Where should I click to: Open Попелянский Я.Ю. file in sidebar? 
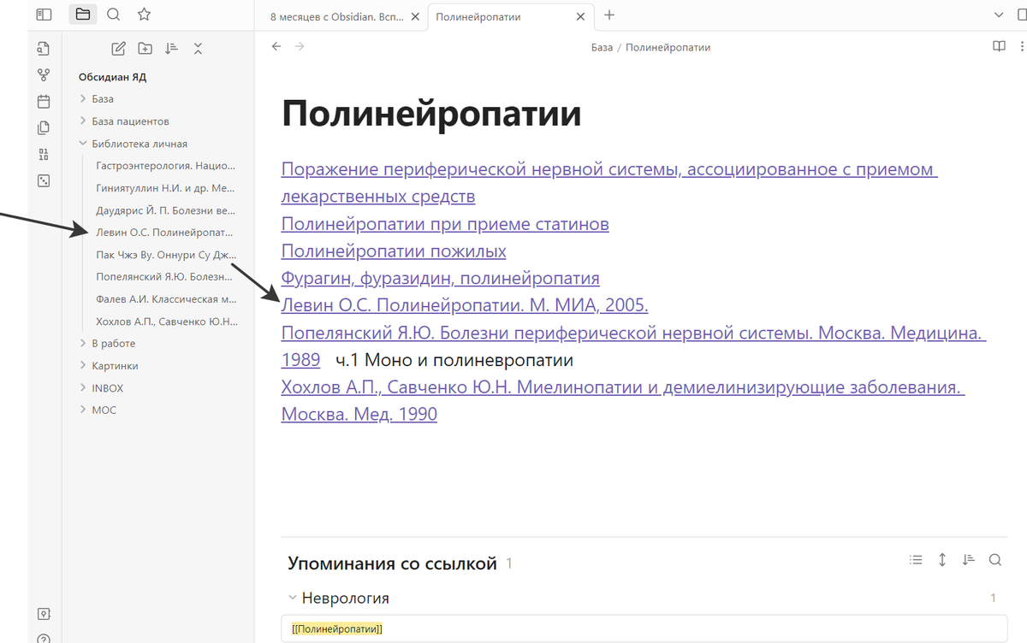(x=165, y=276)
